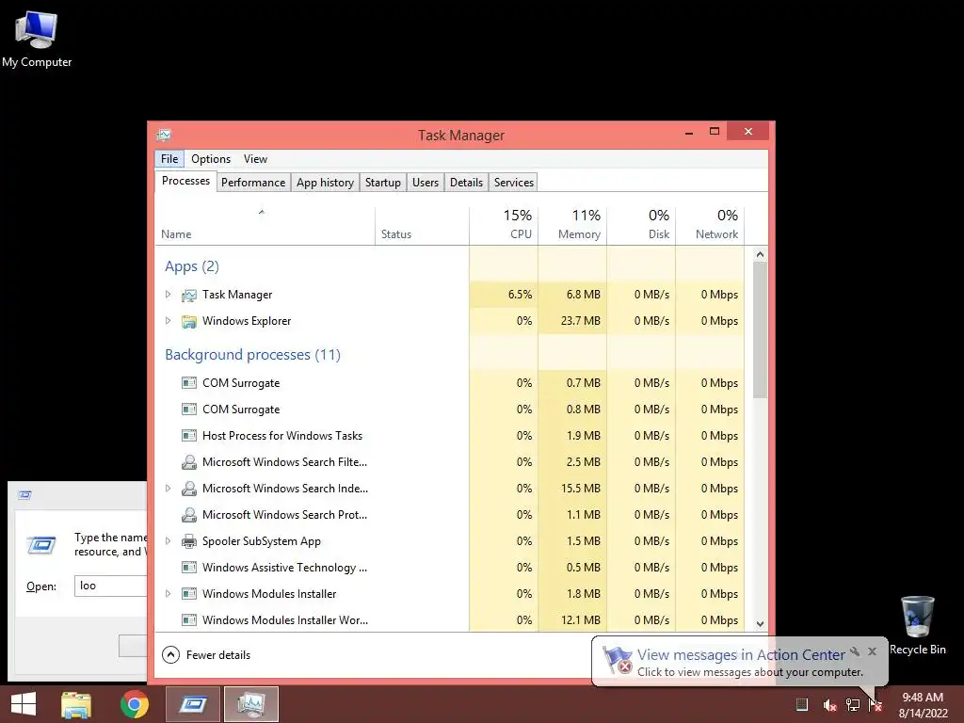Sort processes by Network column

(710, 226)
